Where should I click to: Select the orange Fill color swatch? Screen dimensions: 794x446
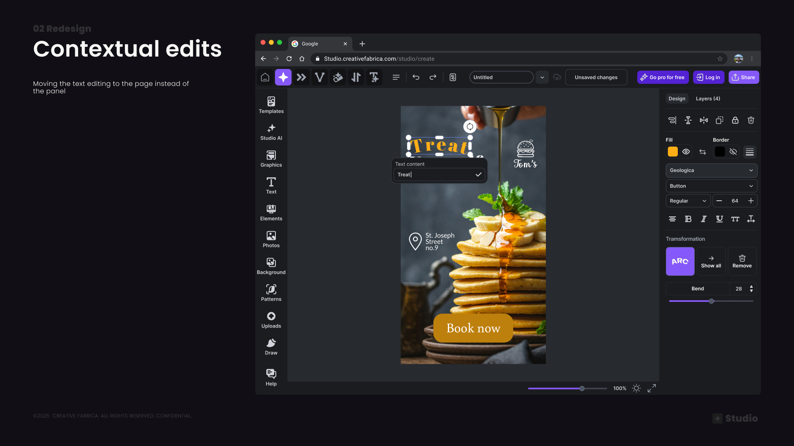coord(672,152)
